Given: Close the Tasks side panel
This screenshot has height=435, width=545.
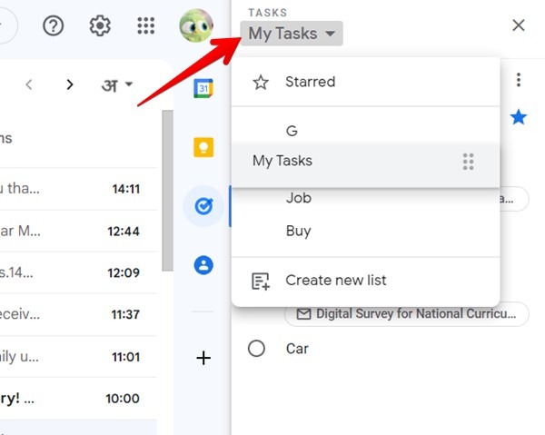Looking at the screenshot, I should click(519, 25).
